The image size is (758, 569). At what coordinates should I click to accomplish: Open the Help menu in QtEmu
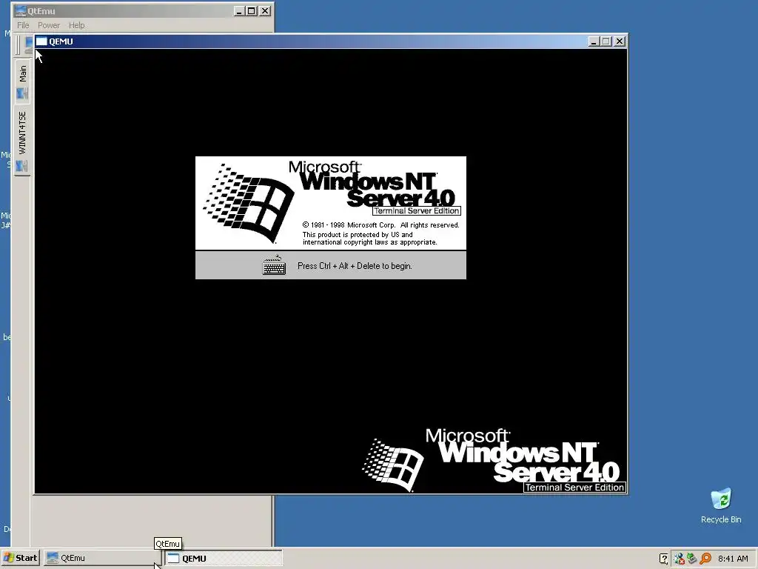[76, 25]
